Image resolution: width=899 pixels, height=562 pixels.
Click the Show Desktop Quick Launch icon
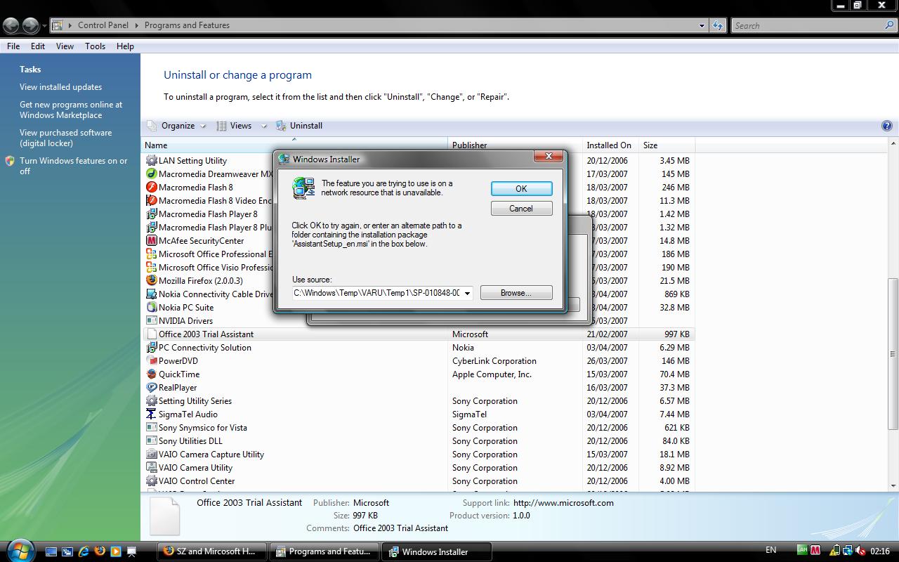tap(51, 551)
